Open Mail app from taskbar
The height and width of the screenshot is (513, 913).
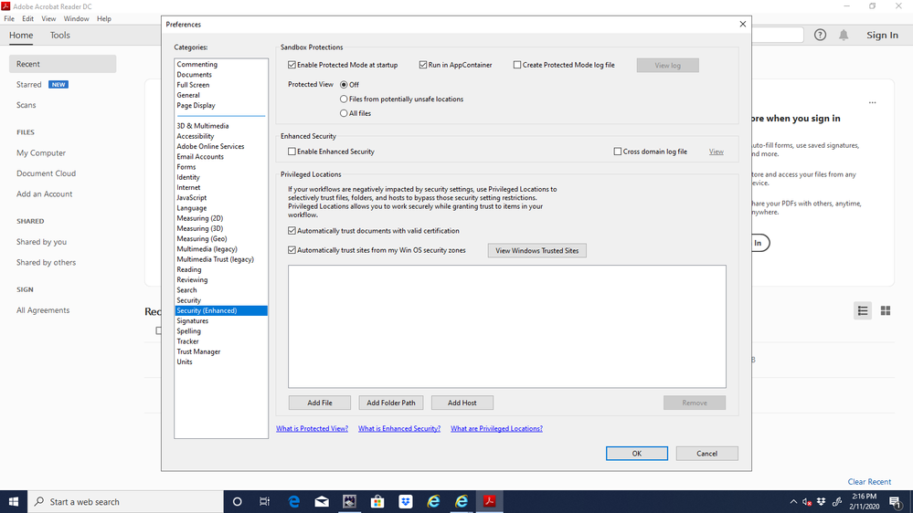[x=322, y=501]
